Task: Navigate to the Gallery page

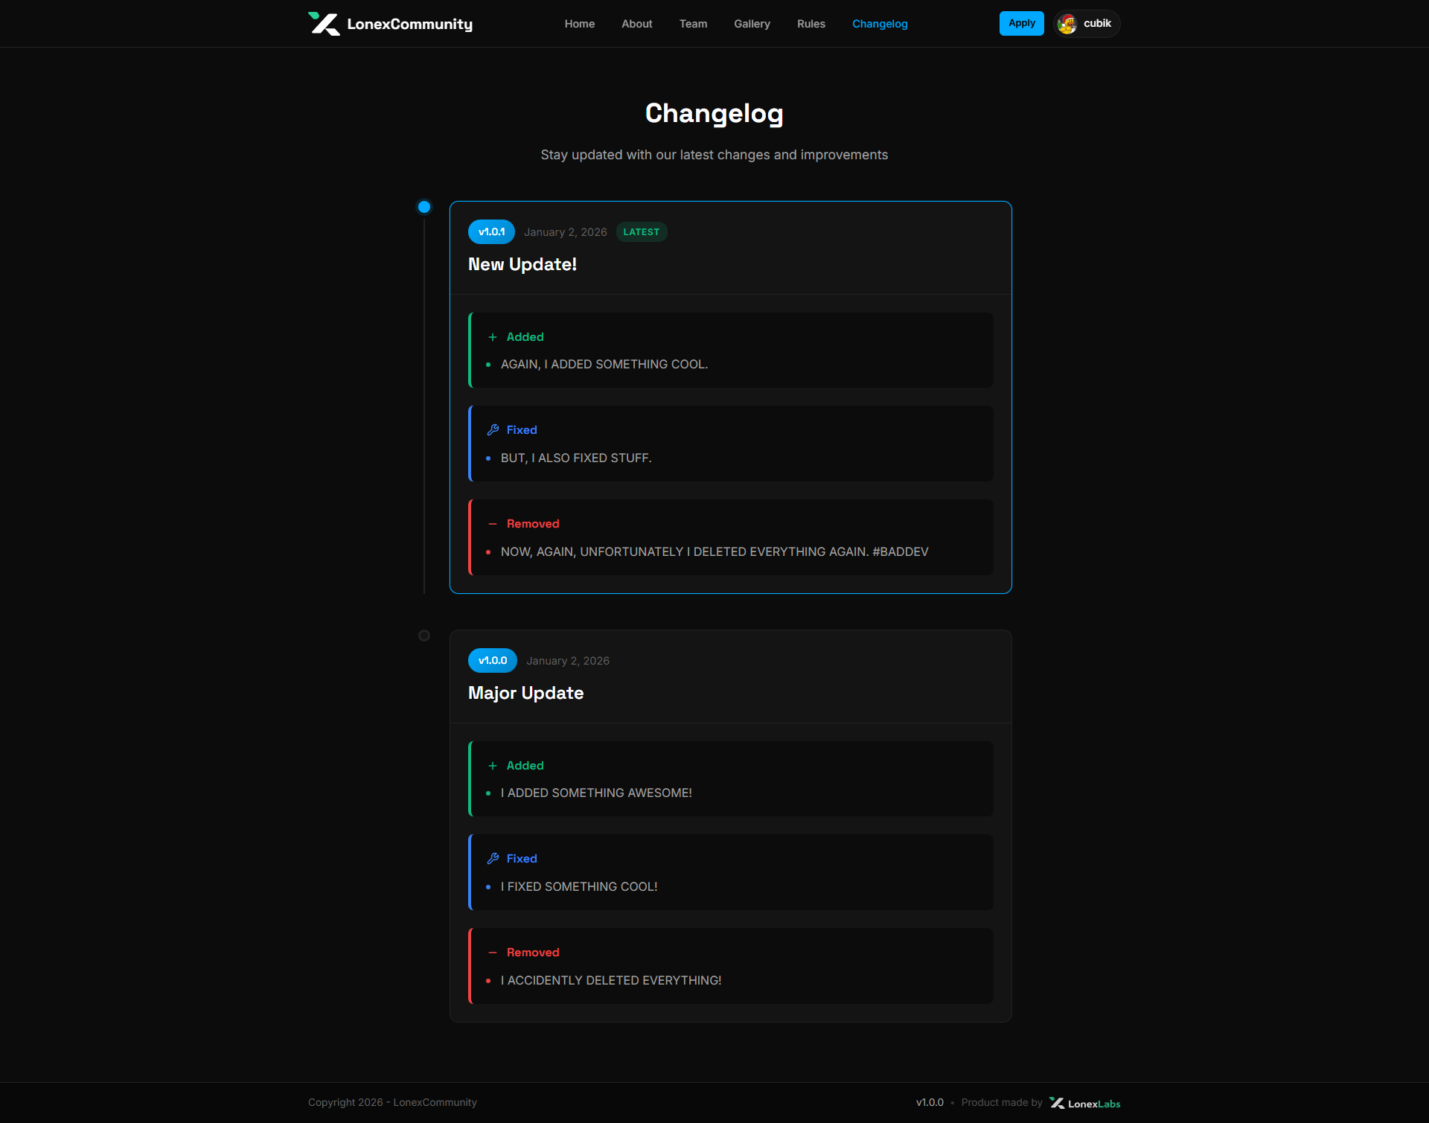Action: pyautogui.click(x=752, y=24)
